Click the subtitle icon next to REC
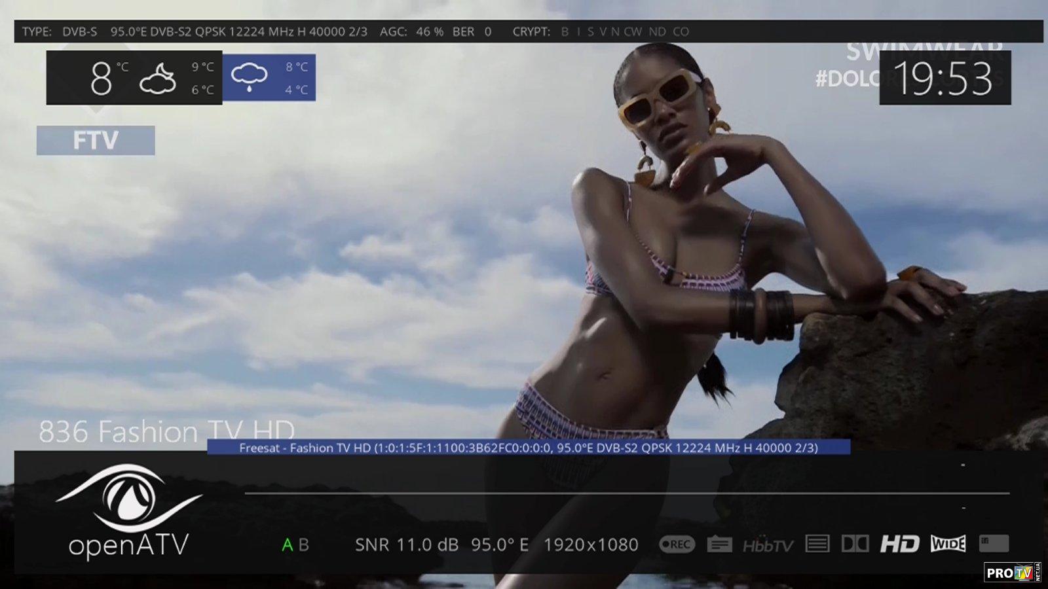This screenshot has width=1048, height=589. [719, 544]
